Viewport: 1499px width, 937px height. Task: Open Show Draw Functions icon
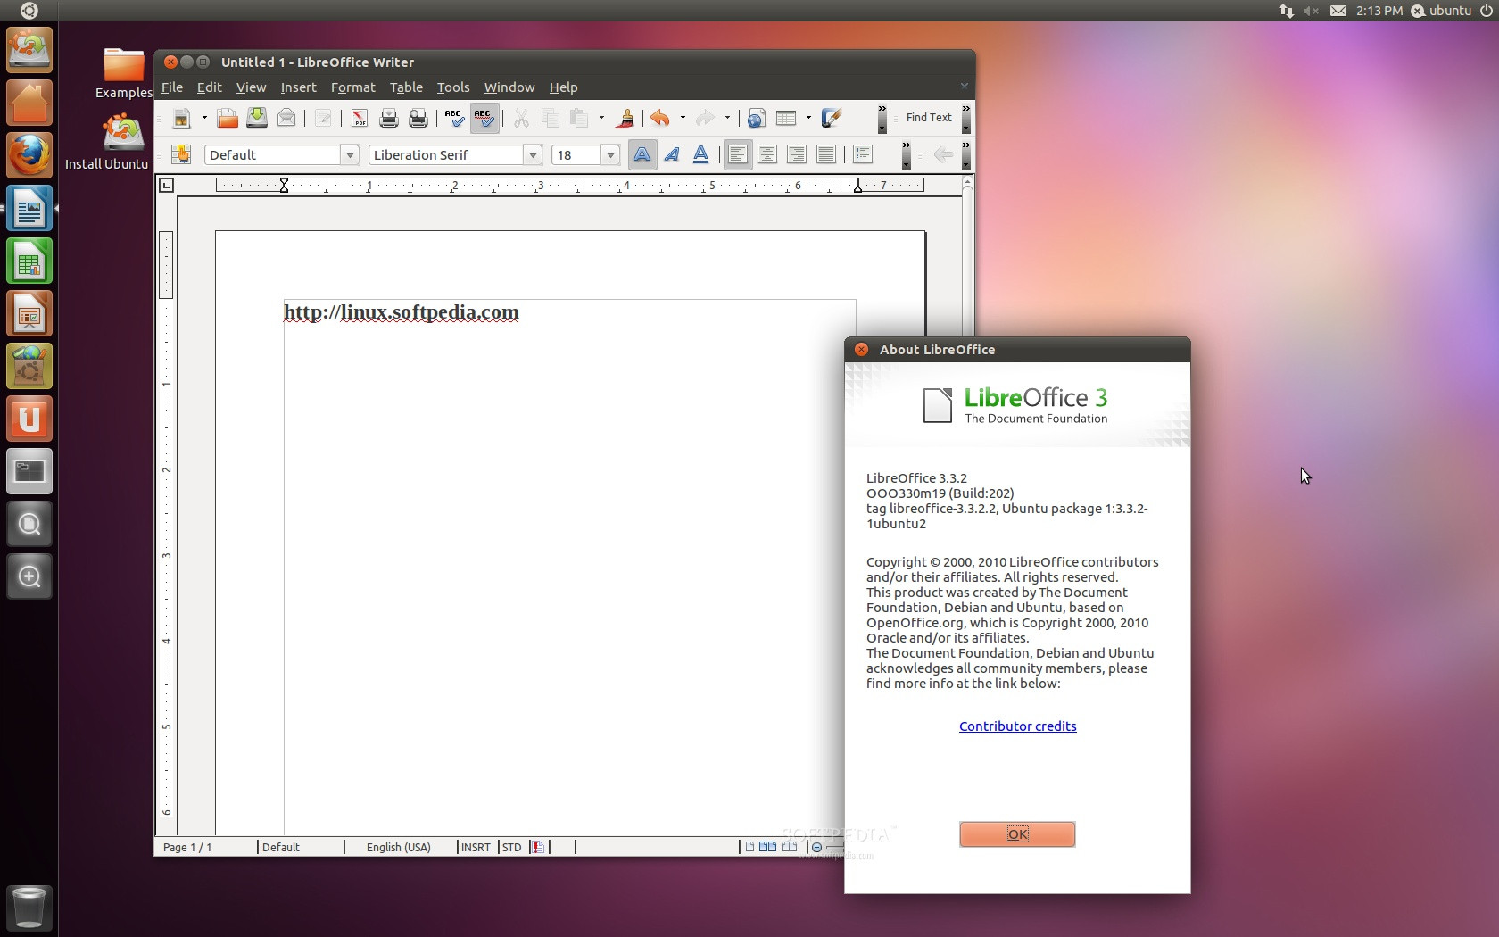[831, 118]
